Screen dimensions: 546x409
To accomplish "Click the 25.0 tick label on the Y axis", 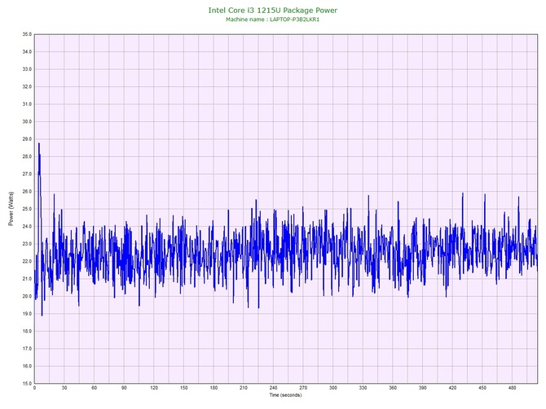I will (26, 209).
